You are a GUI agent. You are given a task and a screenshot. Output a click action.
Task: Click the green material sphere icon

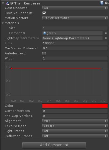tap(45, 33)
